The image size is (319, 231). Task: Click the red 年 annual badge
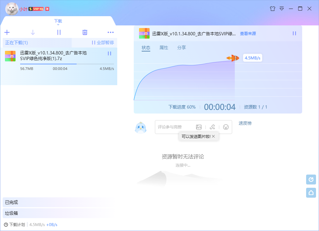pyautogui.click(x=47, y=9)
